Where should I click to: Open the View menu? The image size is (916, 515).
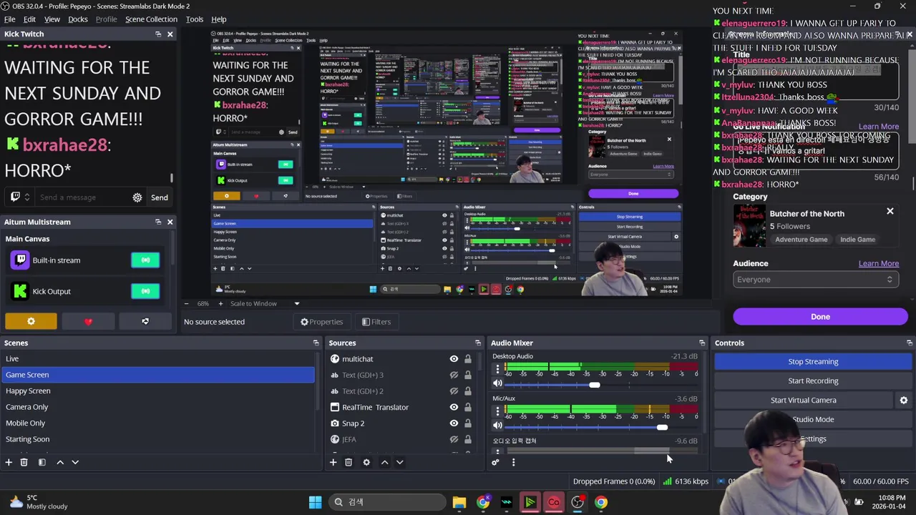(x=52, y=19)
